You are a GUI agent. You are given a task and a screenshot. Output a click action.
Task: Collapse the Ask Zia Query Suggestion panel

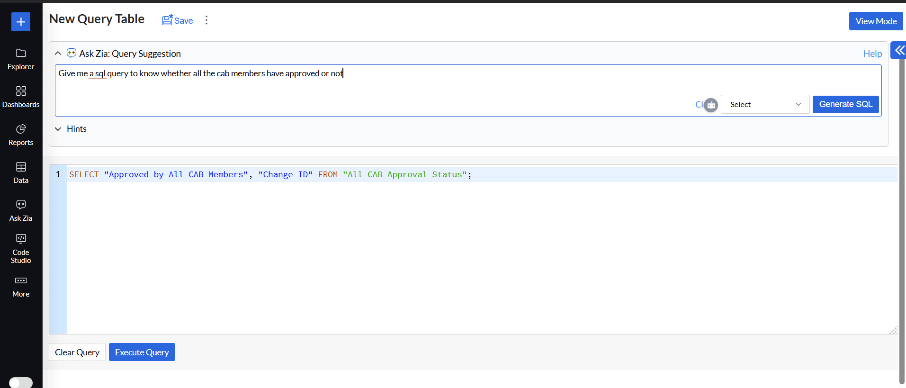click(x=58, y=54)
